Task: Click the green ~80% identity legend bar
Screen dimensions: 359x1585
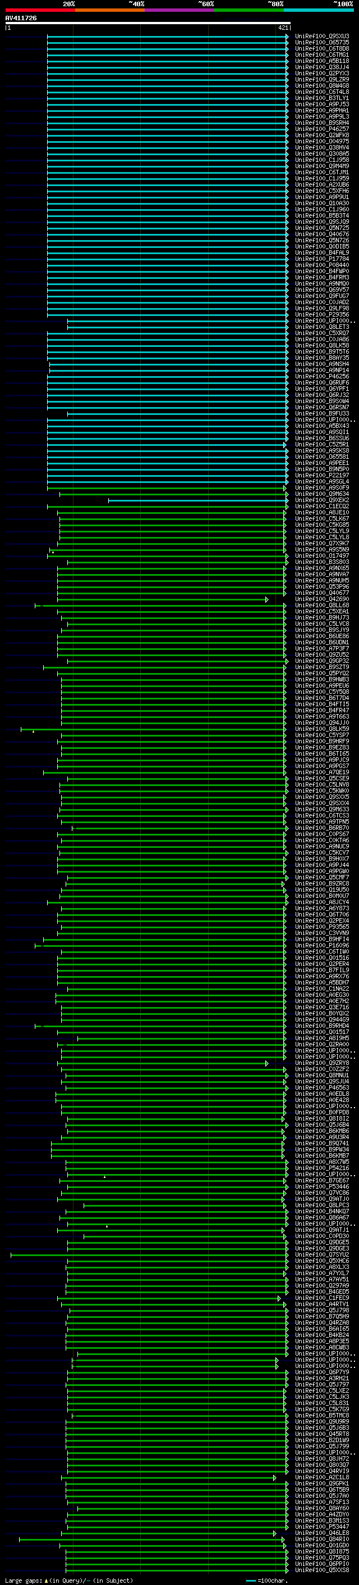Action: click(248, 10)
